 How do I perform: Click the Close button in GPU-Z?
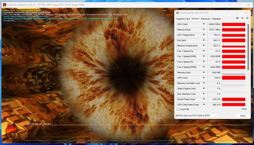coord(242,116)
